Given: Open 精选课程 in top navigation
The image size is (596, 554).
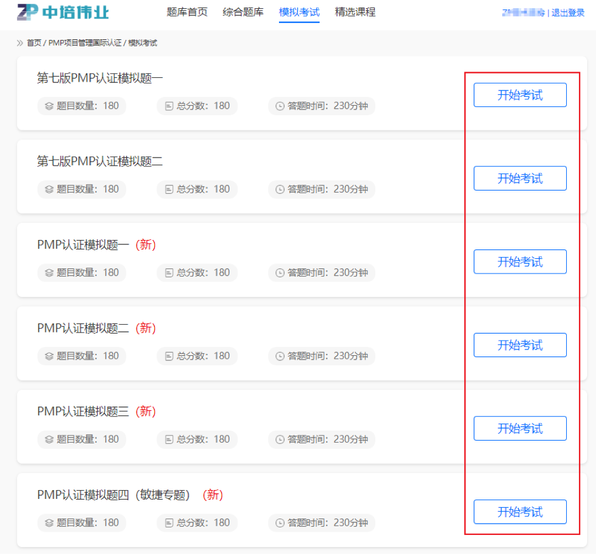Looking at the screenshot, I should point(355,12).
